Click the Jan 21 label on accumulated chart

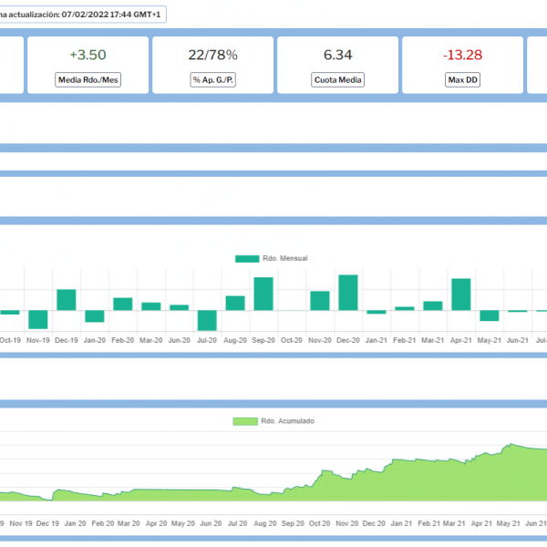click(401, 523)
